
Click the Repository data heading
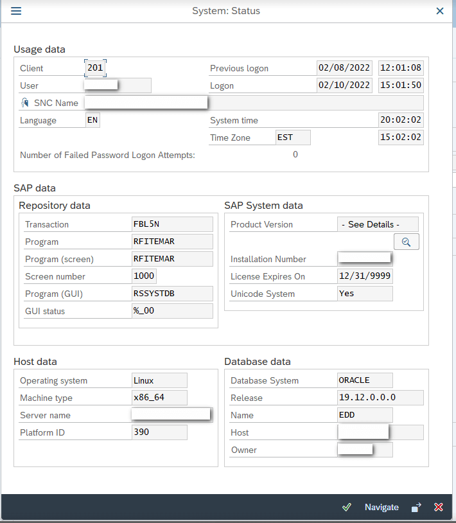click(55, 206)
